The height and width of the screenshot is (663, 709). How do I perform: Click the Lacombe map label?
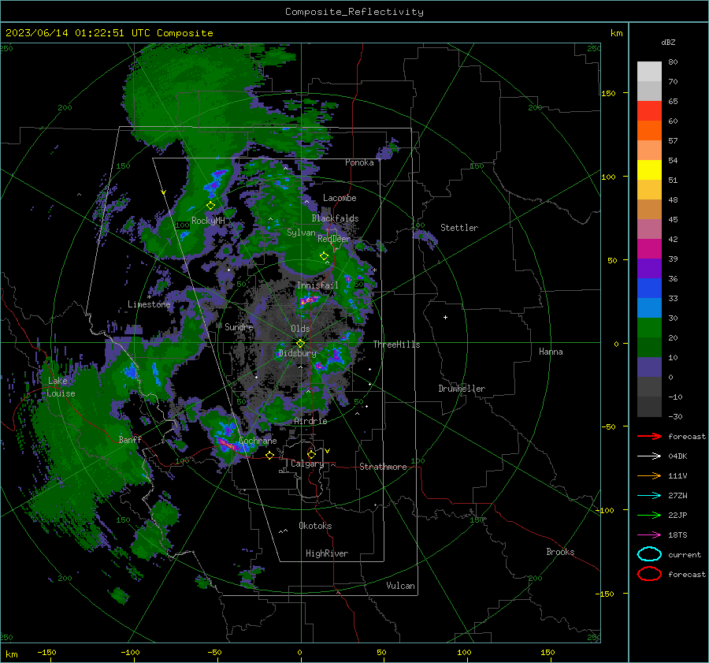339,198
